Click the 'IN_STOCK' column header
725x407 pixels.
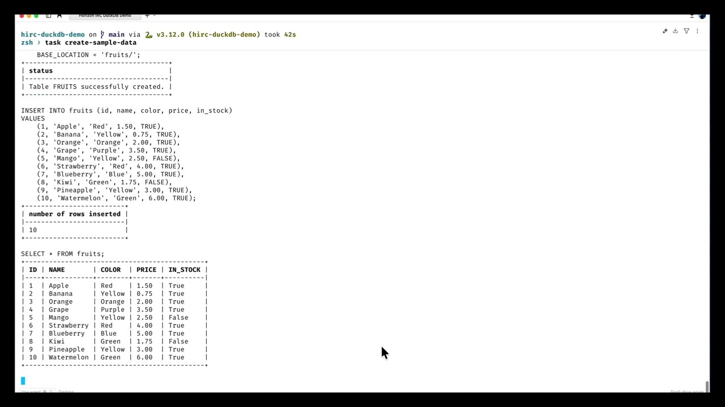click(184, 270)
